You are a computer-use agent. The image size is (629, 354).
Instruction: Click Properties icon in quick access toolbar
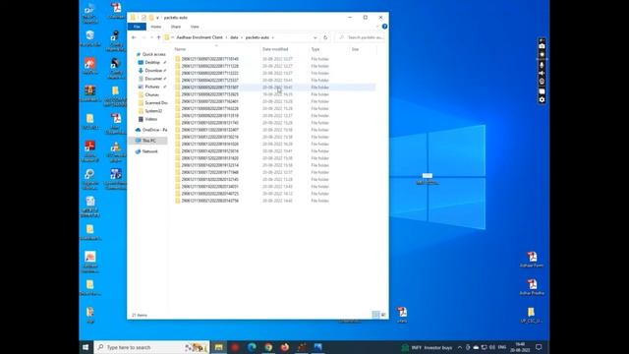[143, 18]
